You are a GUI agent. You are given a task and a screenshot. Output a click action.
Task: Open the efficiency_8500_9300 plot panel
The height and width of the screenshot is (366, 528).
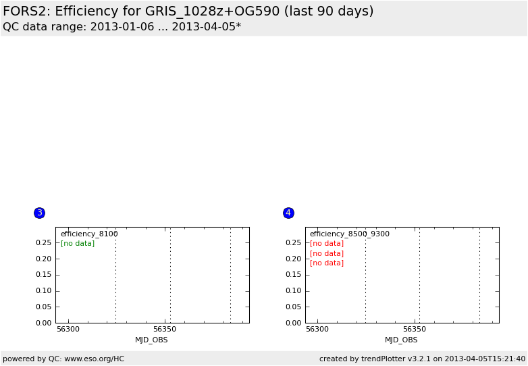(x=402, y=275)
